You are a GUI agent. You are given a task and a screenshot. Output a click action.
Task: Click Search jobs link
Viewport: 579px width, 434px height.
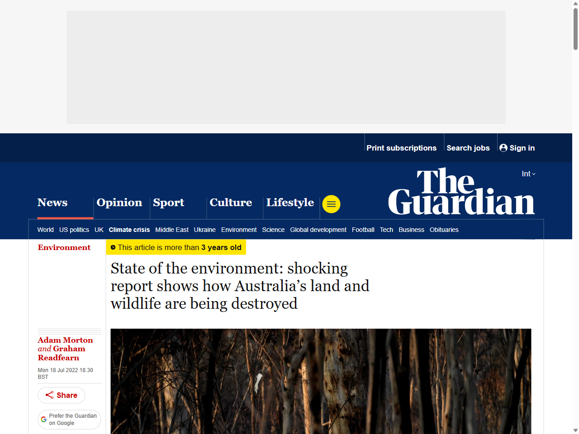(x=468, y=148)
